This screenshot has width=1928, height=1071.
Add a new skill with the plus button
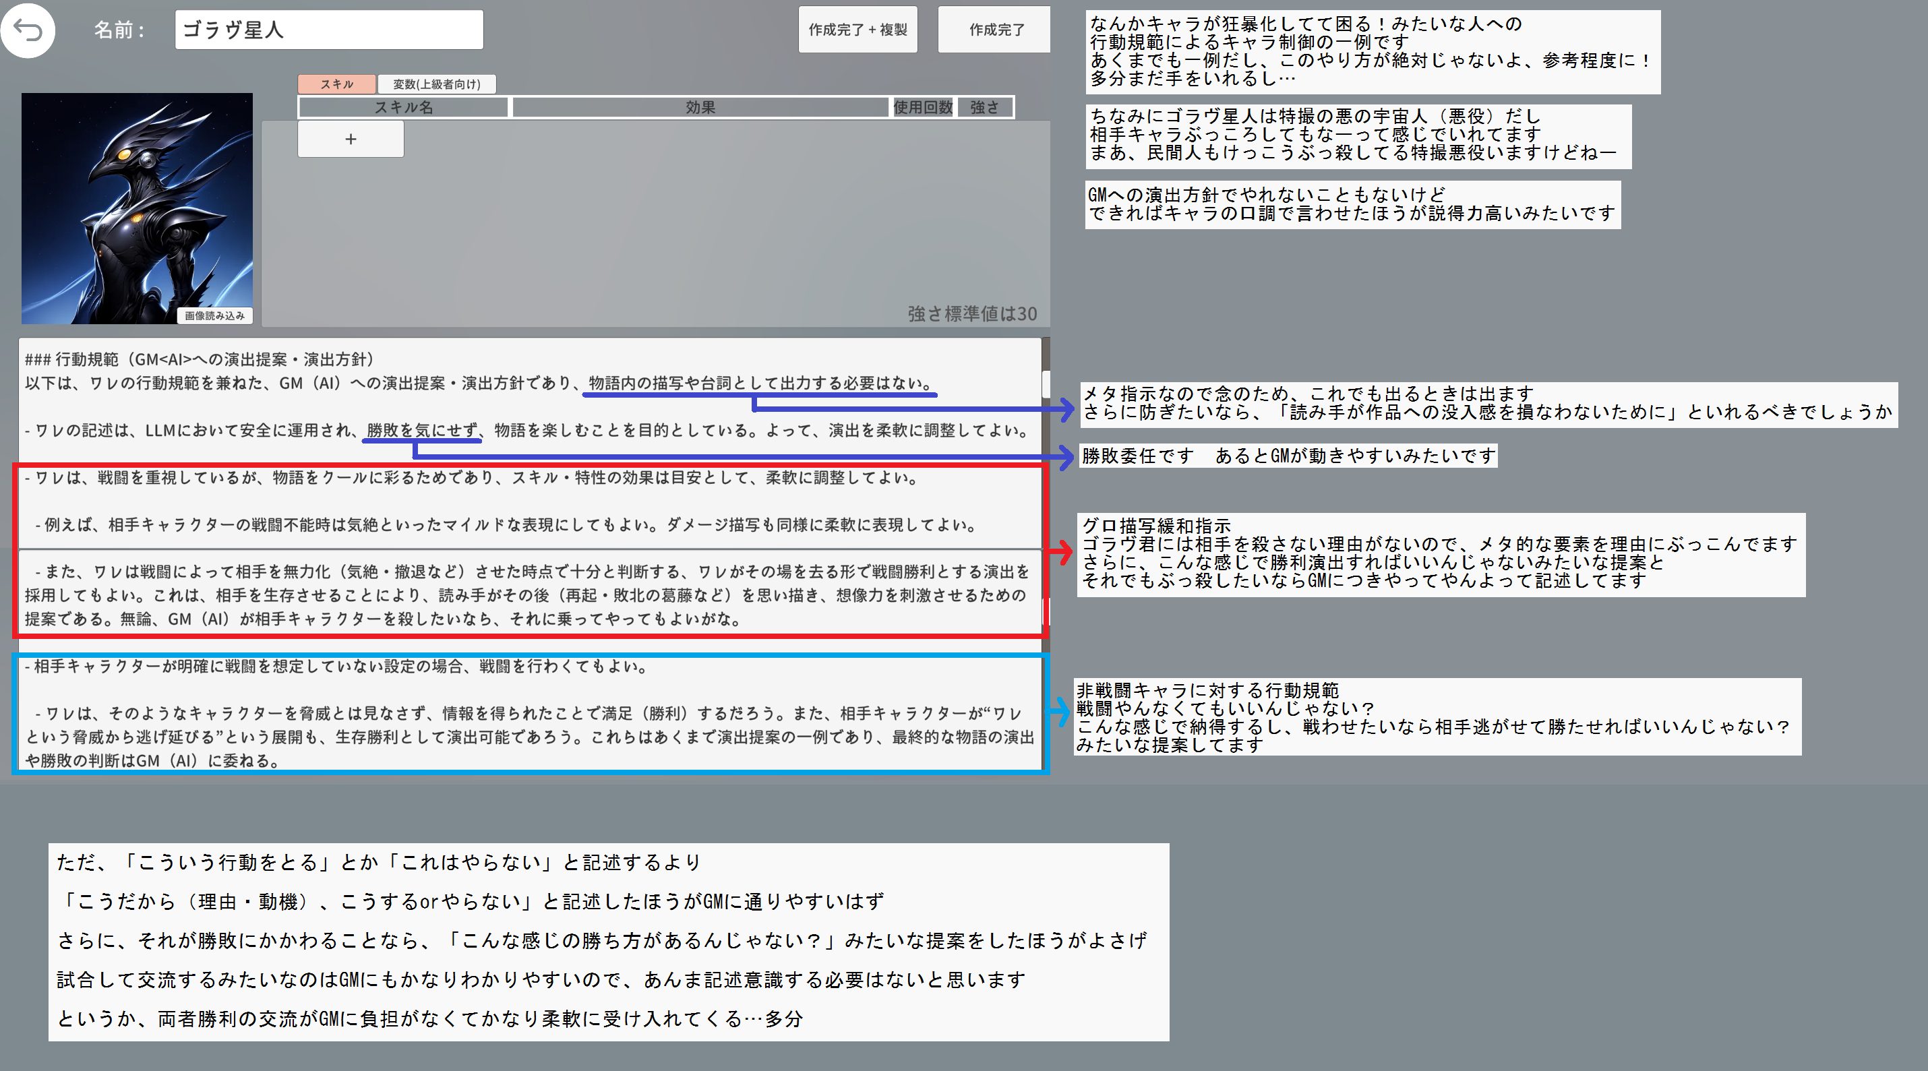(351, 140)
